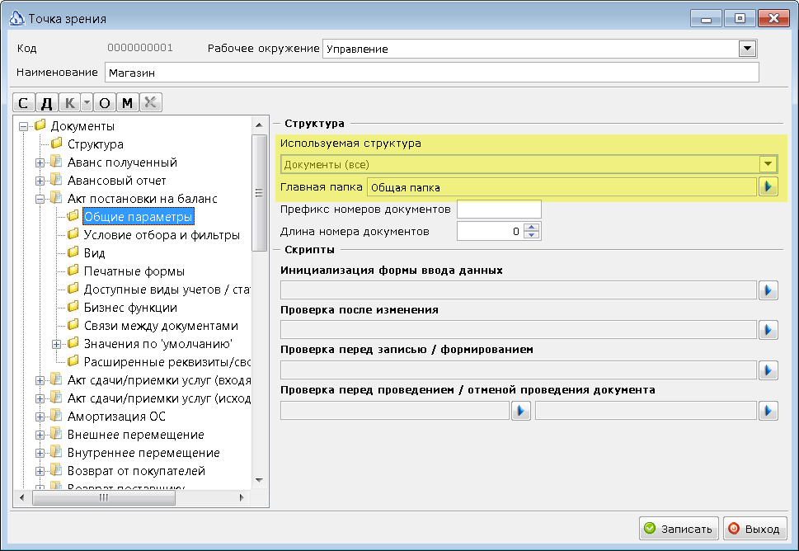Viewport: 799px width, 551px height.
Task: Select 'Доступные виды учетов' tree item
Action: pyautogui.click(x=167, y=290)
